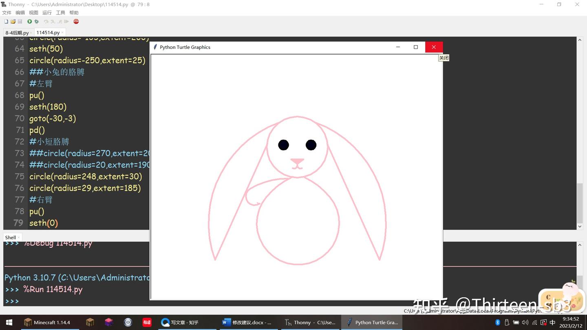Click the Save file icon
Image resolution: width=587 pixels, height=330 pixels.
20,22
